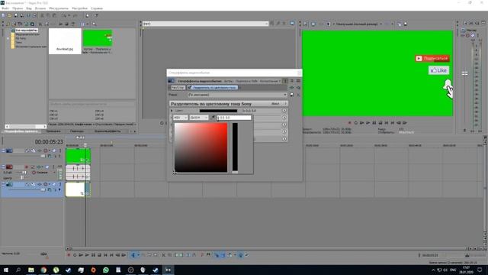
Task: Click the media tree horizontal scrollbar
Action: tap(25, 126)
